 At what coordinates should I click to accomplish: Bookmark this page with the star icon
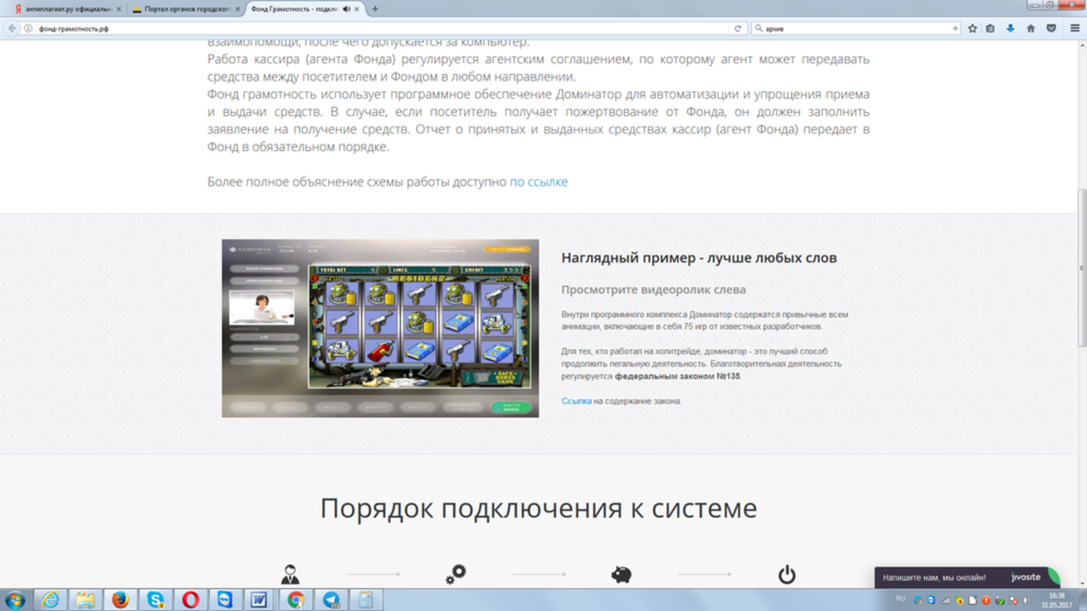[x=972, y=28]
